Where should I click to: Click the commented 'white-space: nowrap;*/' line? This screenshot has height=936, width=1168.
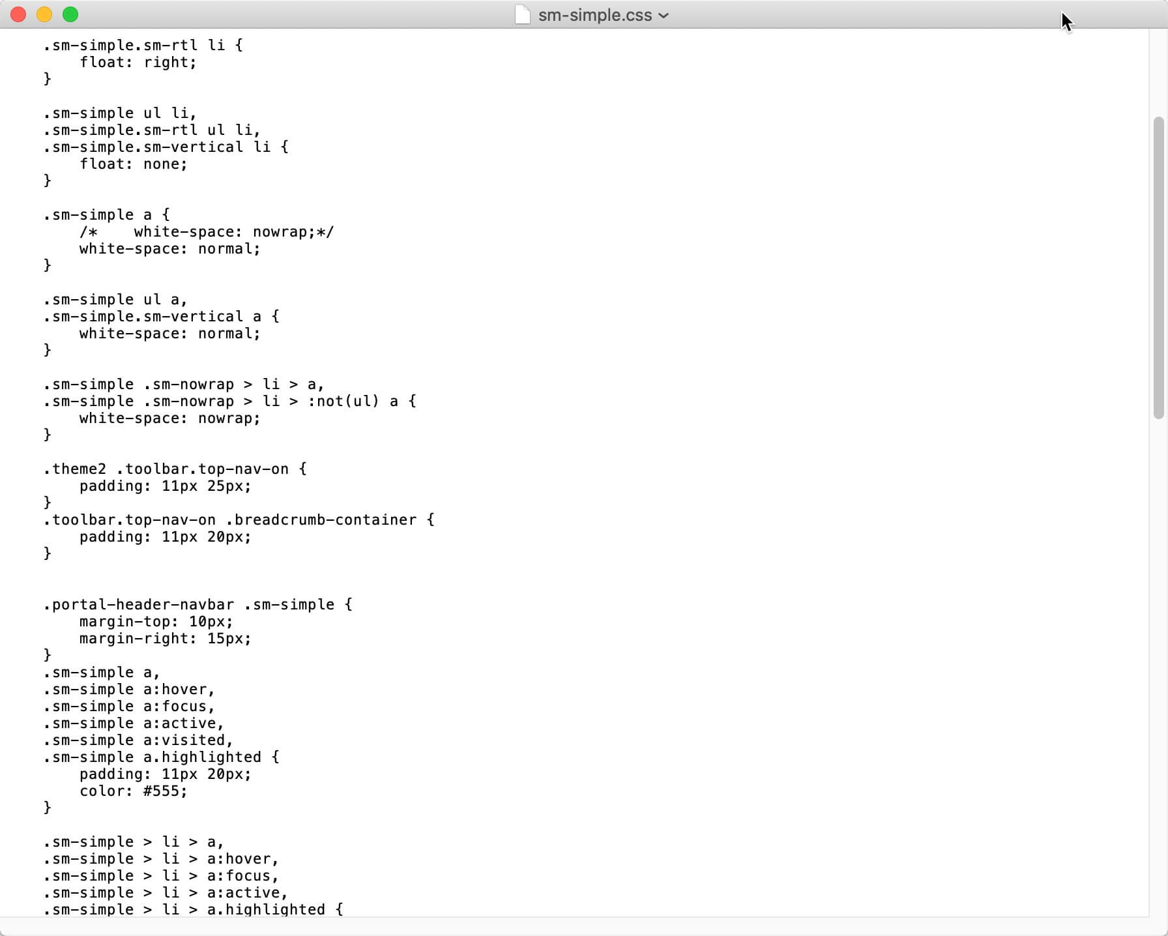(206, 231)
